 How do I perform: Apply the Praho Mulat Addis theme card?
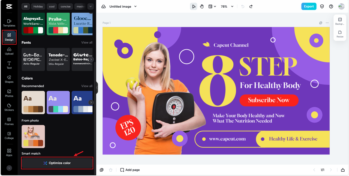tap(58, 24)
